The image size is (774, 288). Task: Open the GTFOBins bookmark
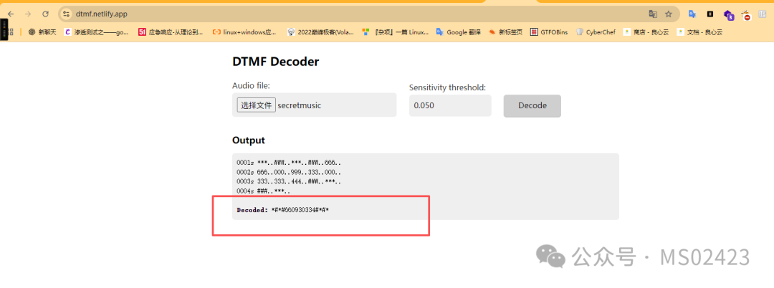click(x=549, y=32)
